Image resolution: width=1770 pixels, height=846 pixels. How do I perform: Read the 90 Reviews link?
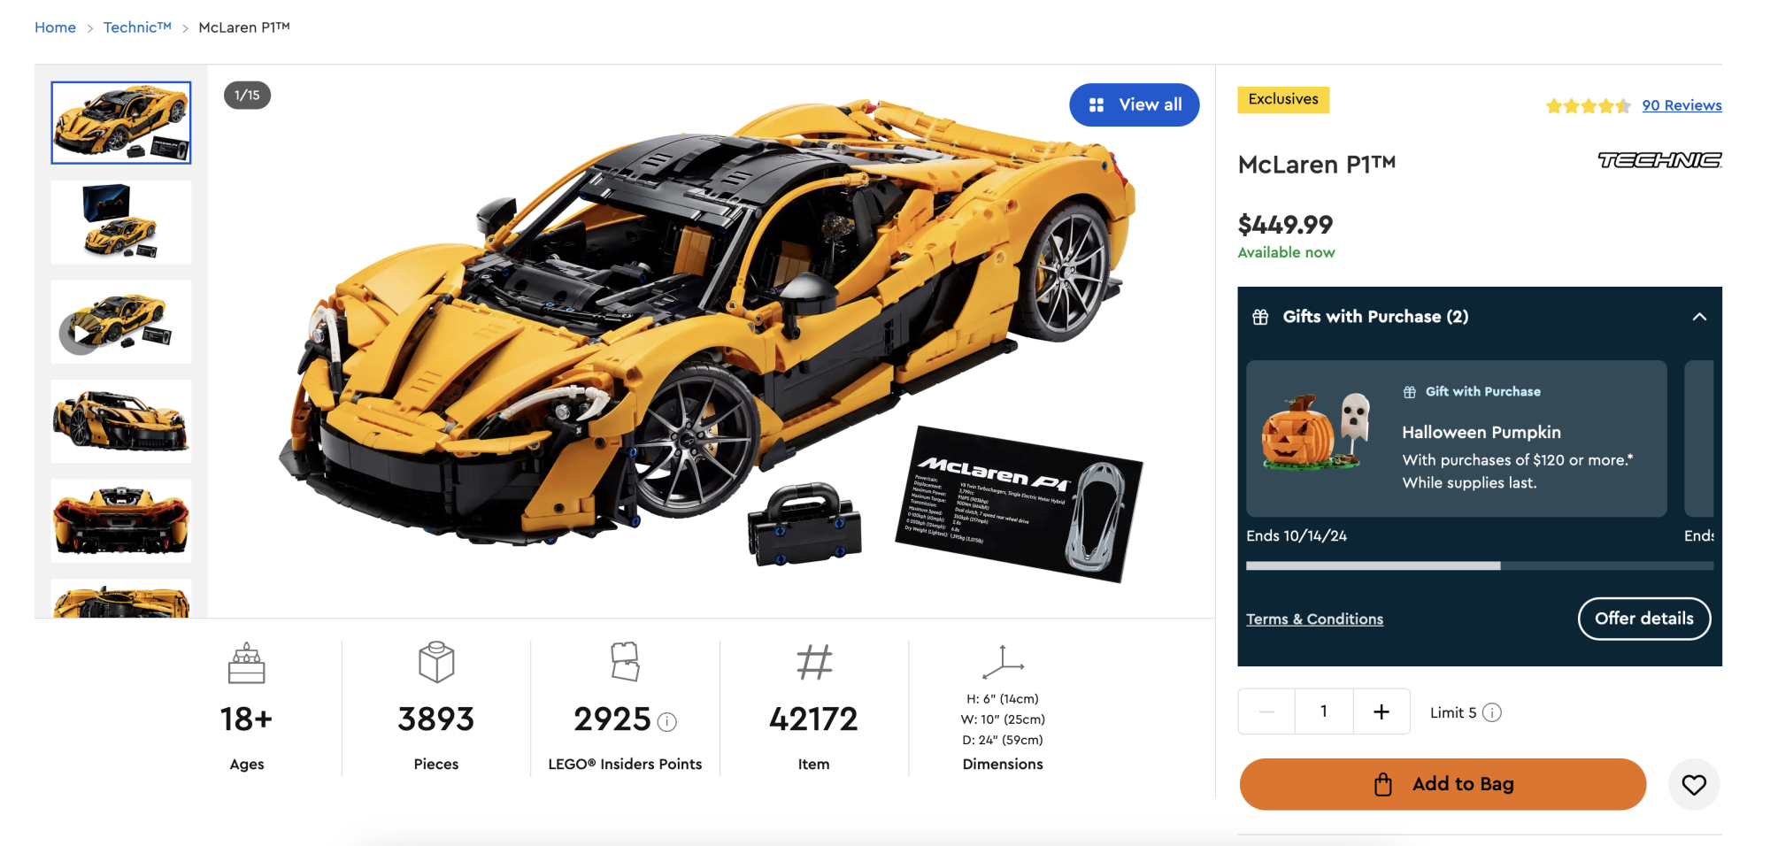coord(1681,105)
